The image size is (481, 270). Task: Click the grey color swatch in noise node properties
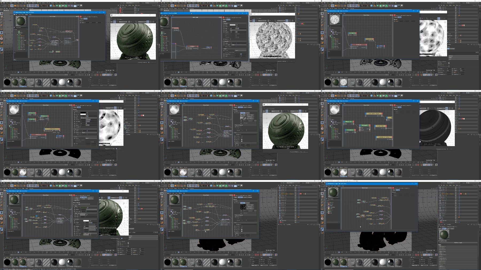coord(232,25)
